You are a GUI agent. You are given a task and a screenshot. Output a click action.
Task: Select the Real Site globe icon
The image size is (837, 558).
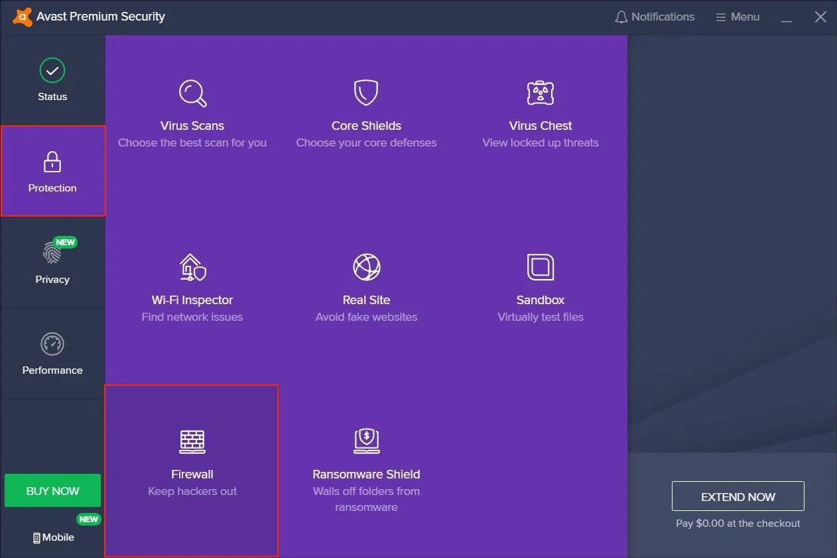pos(366,267)
